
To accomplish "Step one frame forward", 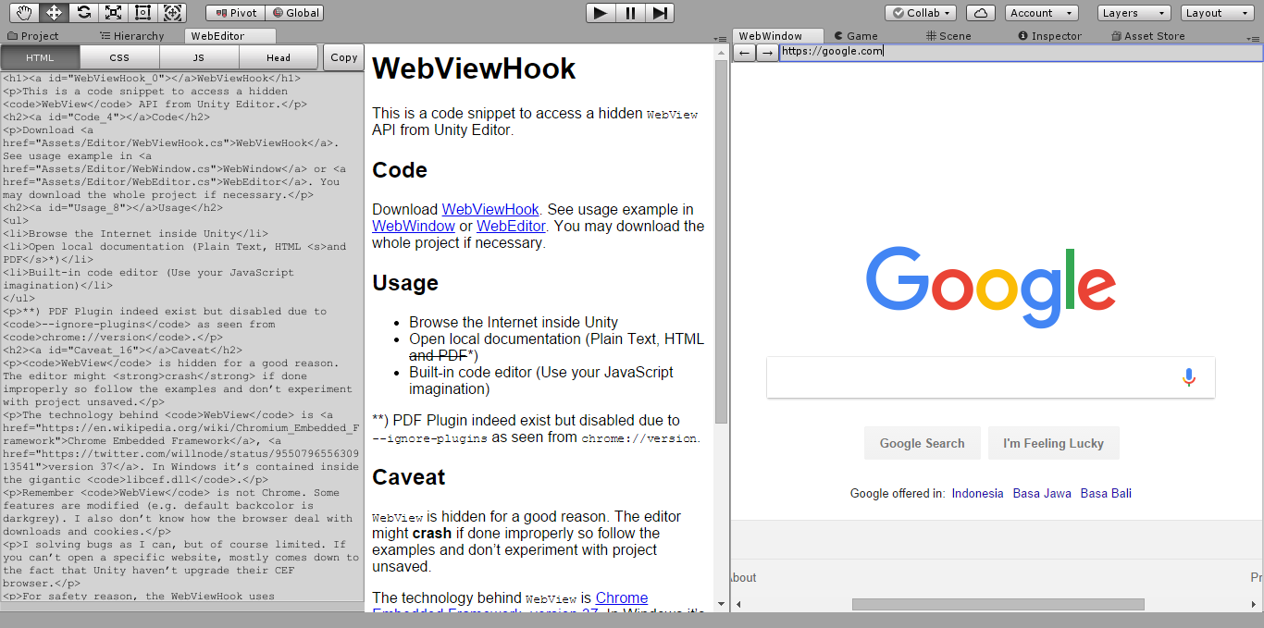I will [x=660, y=13].
